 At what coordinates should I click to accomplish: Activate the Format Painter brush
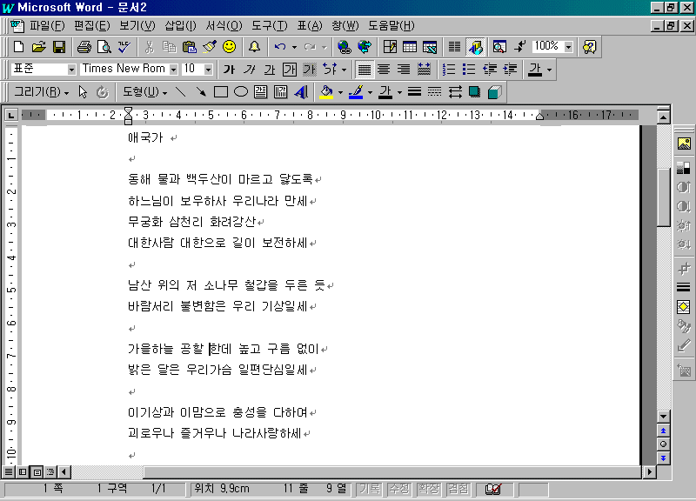210,47
